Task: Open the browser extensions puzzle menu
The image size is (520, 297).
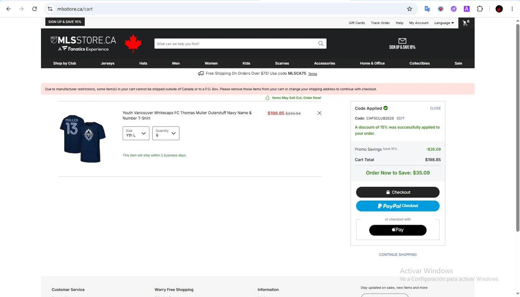Action: pos(480,9)
